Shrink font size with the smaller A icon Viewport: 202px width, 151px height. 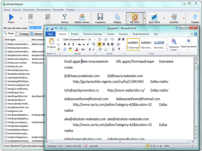94,49
